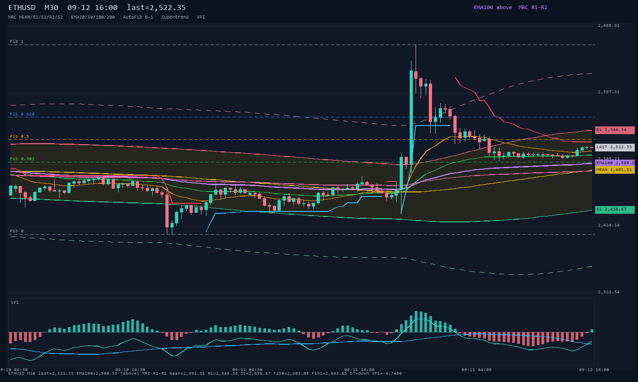Click the "Fib 0" level label

pyautogui.click(x=17, y=231)
